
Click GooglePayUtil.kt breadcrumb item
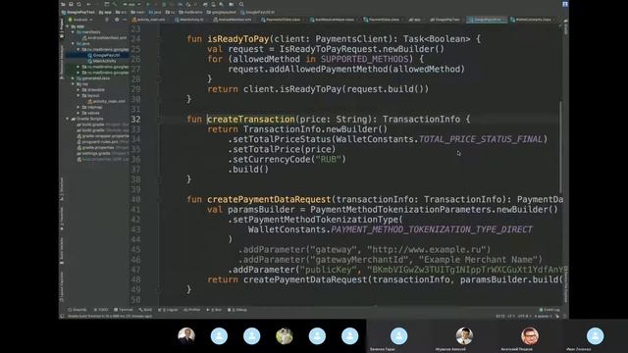258,12
